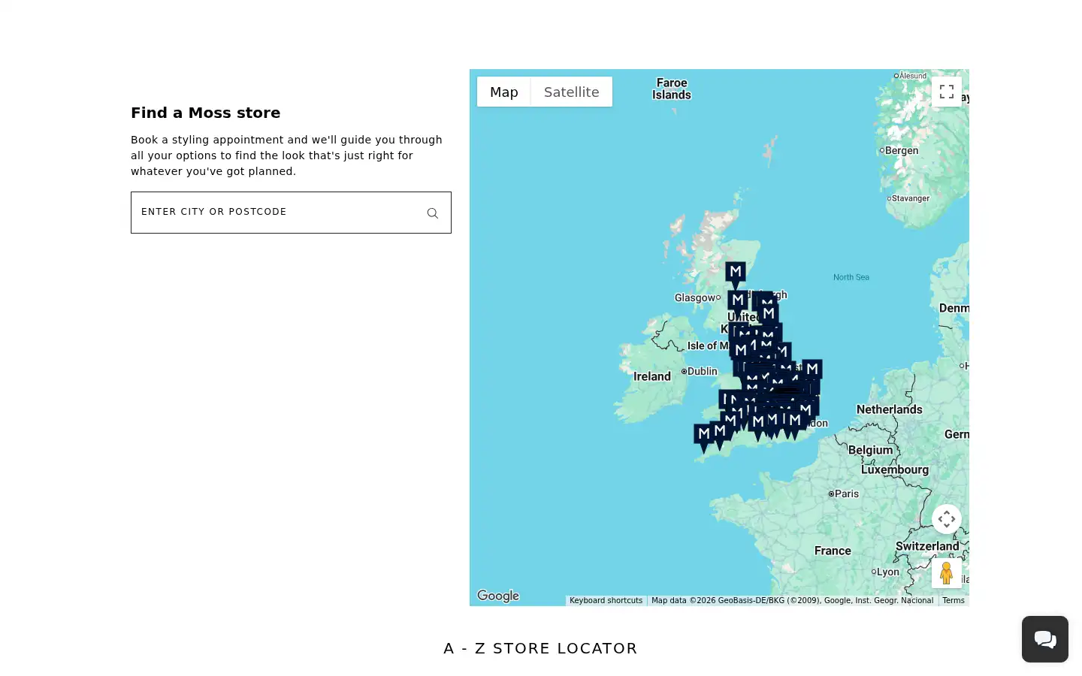Viewport: 1082px width, 676px height.
Task: Click the Netherlands label on map
Action: pos(890,409)
